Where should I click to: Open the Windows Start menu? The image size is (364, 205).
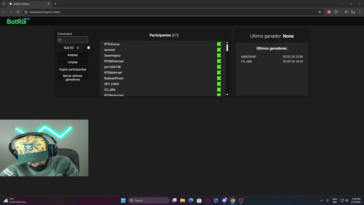pos(123,200)
